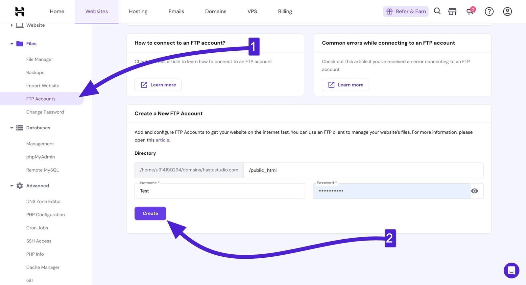The width and height of the screenshot is (526, 285).
Task: Collapse the Advanced section
Action: [12, 186]
